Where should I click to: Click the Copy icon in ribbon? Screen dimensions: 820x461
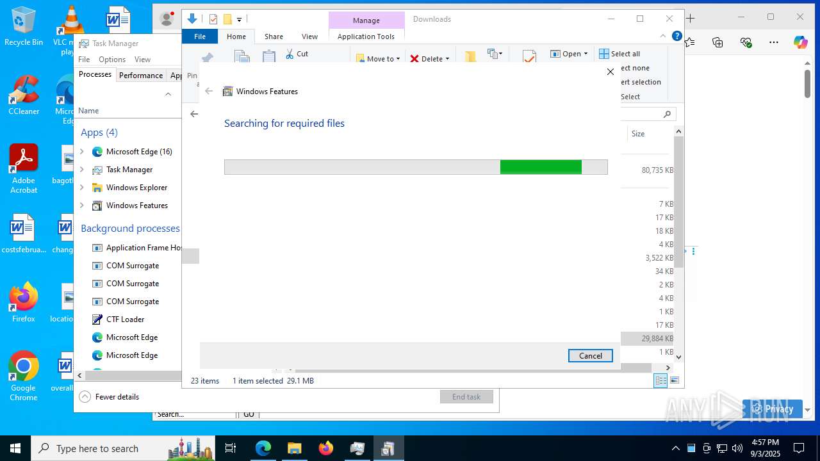242,56
